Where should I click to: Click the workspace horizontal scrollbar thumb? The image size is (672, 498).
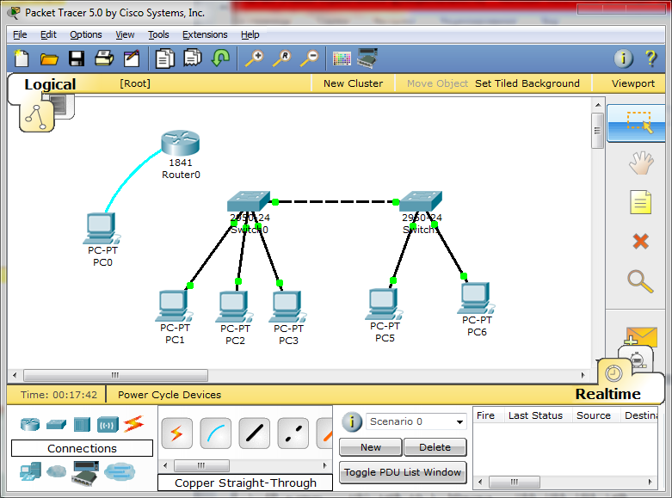(x=115, y=375)
